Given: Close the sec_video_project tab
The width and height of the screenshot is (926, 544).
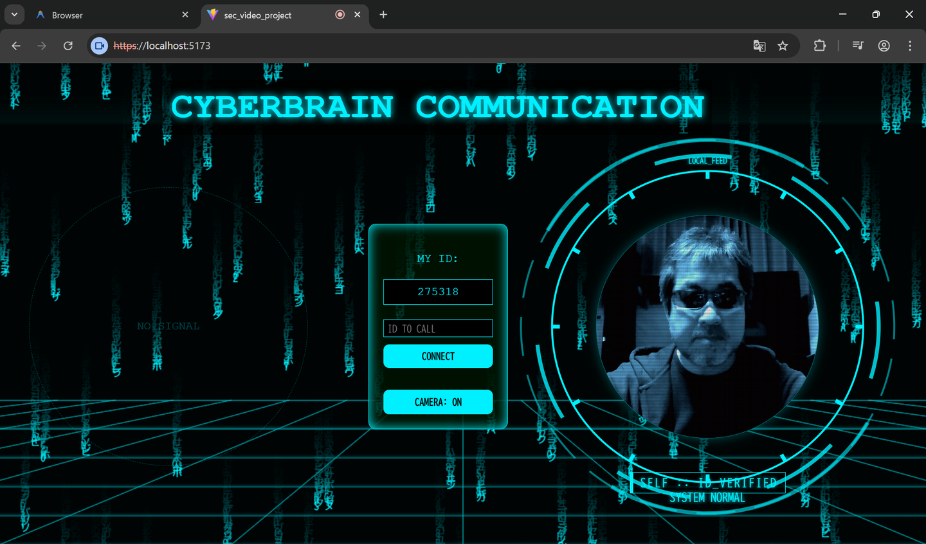Looking at the screenshot, I should pos(358,14).
